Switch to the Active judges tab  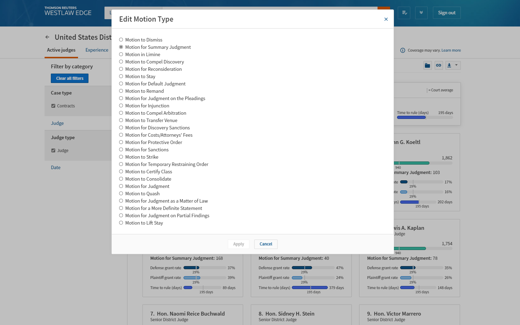pyautogui.click(x=61, y=50)
